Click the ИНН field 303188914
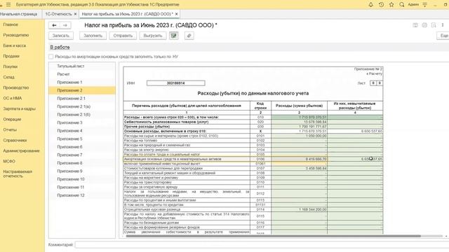The image size is (449, 252). tap(176, 83)
